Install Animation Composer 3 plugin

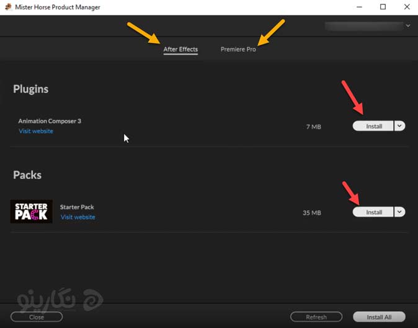point(373,126)
